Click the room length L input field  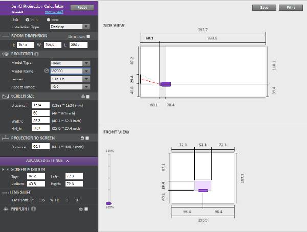click(79, 45)
